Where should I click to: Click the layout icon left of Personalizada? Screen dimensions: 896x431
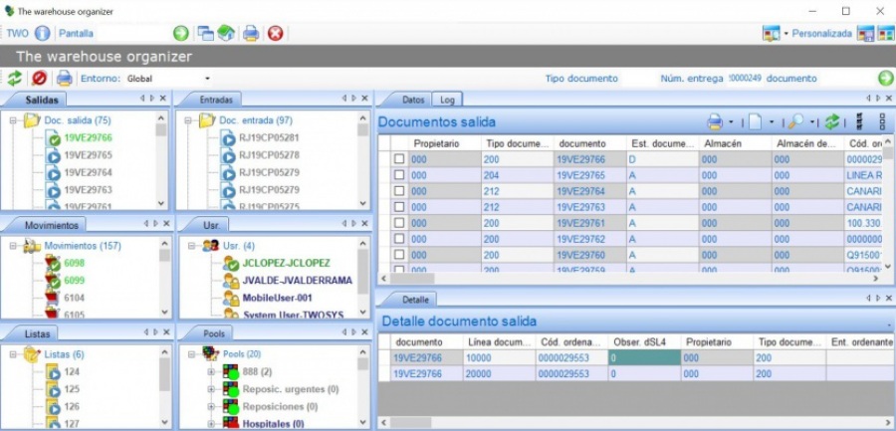pyautogui.click(x=771, y=33)
